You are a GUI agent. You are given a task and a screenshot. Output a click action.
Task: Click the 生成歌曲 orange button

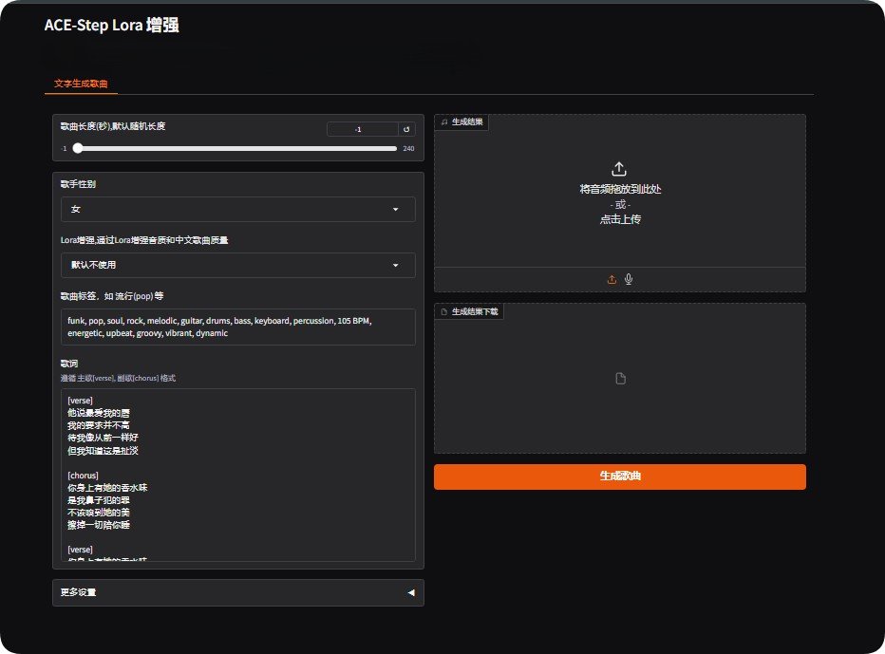tap(619, 476)
